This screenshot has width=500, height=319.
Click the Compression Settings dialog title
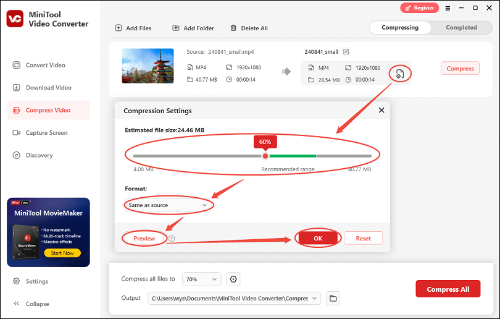[x=157, y=111]
